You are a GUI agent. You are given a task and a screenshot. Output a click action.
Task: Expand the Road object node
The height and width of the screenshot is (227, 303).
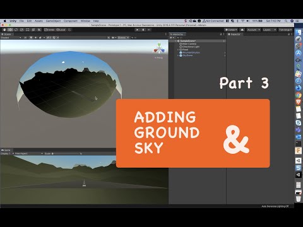[x=178, y=50]
